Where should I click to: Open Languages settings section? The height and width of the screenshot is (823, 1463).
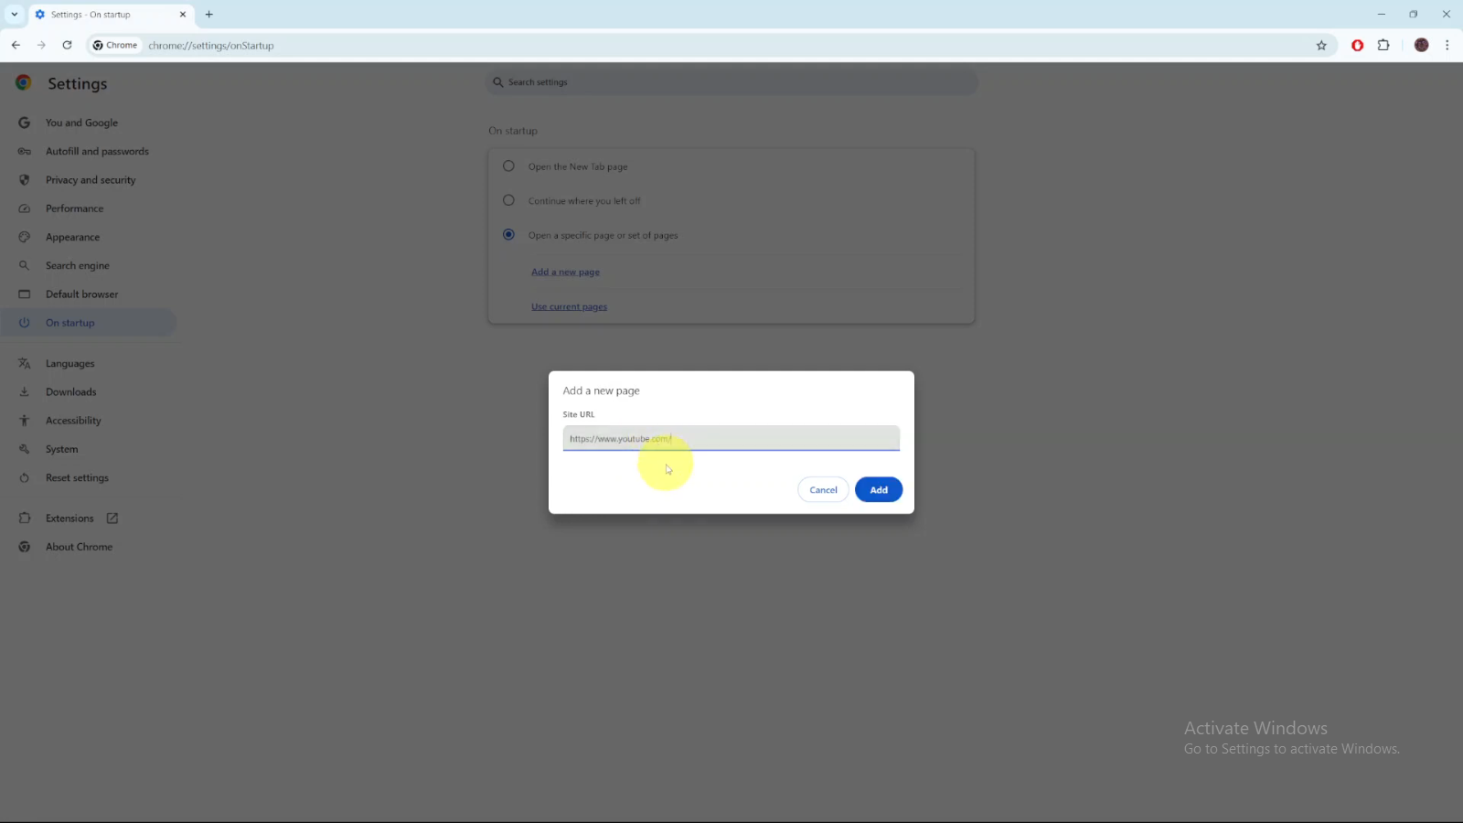coord(69,363)
